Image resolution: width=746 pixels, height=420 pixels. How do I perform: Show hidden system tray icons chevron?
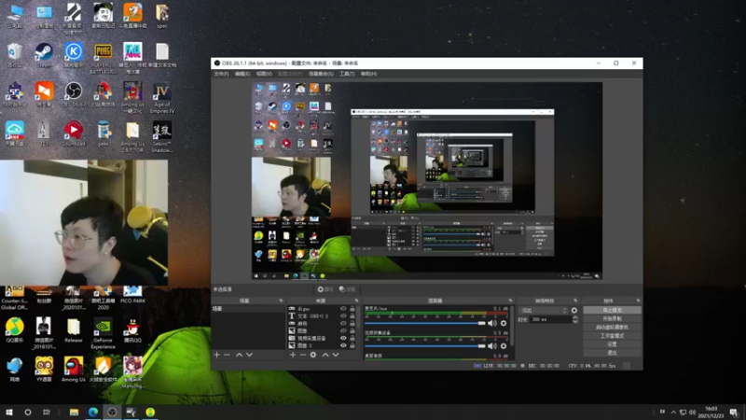click(673, 412)
